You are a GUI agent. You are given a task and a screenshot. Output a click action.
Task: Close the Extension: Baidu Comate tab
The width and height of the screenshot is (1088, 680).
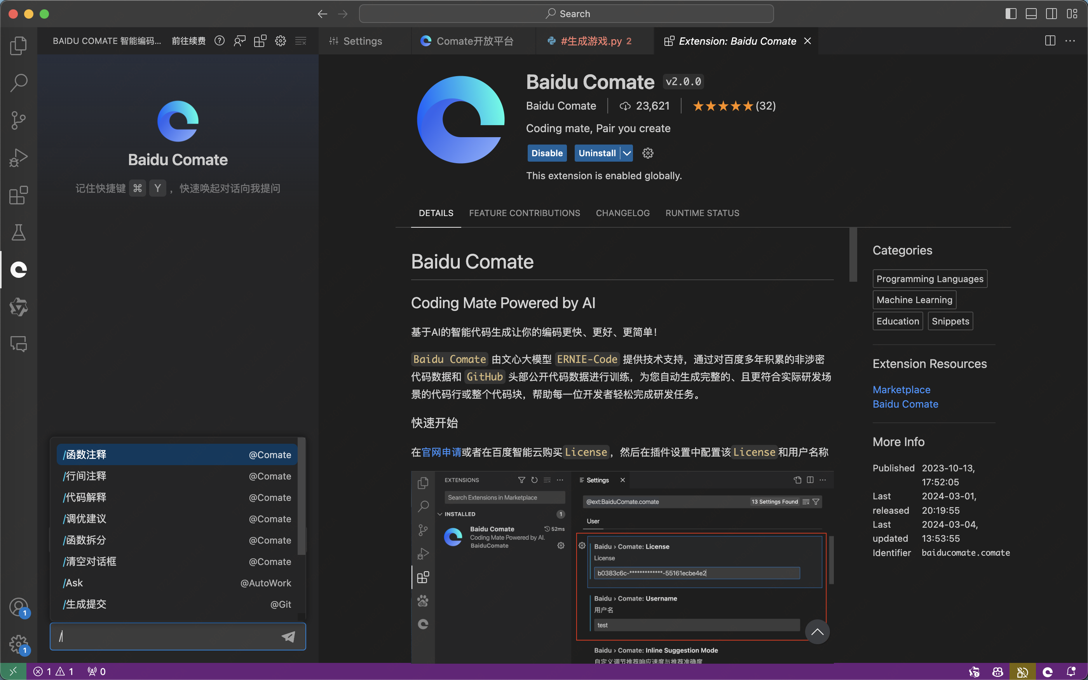(x=807, y=41)
